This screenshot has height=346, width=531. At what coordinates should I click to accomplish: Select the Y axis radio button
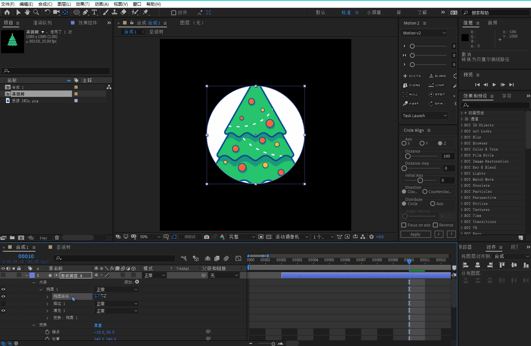[x=422, y=143]
